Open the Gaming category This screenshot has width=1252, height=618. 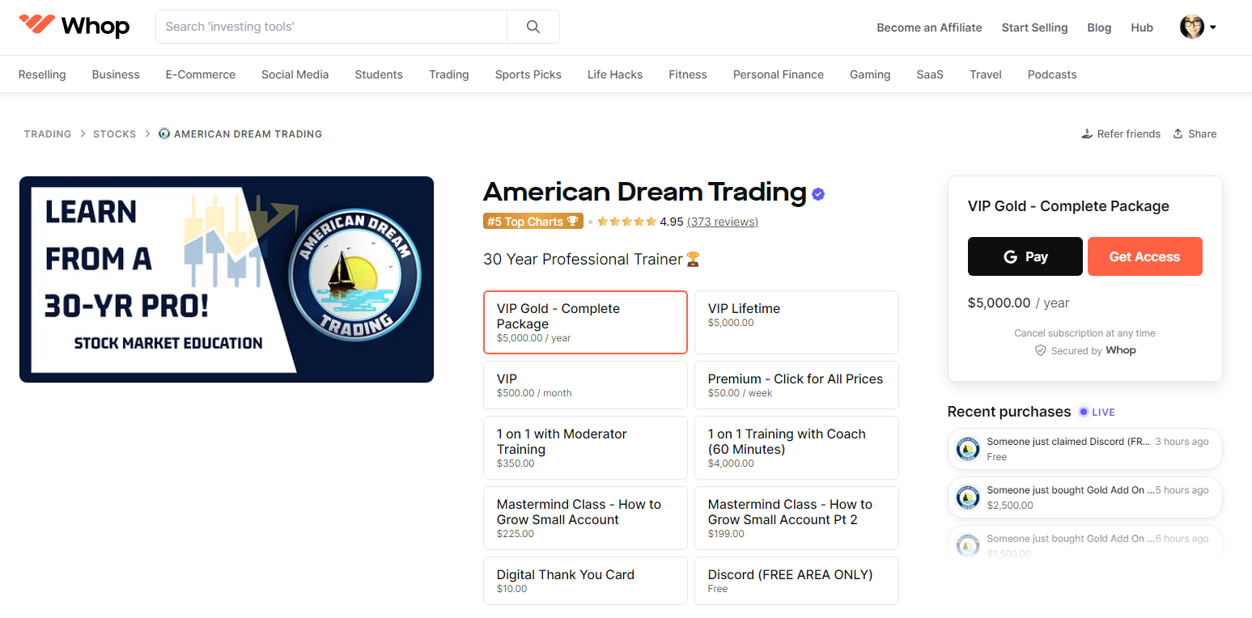pos(870,74)
